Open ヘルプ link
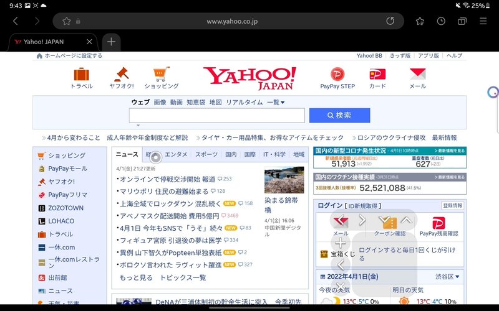 (454, 55)
